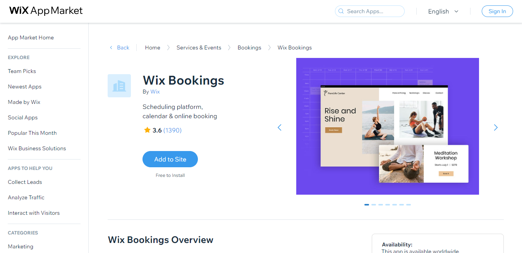The height and width of the screenshot is (253, 522).
Task: Select the last carousel indicator dot
Action: click(x=409, y=205)
